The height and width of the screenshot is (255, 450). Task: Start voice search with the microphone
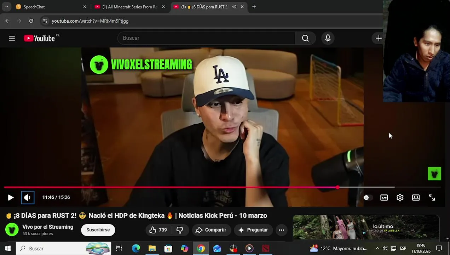(328, 38)
